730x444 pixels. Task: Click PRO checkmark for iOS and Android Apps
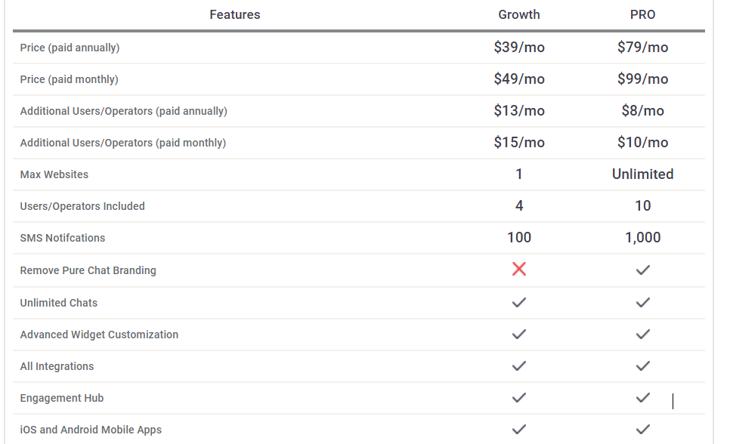[x=642, y=429]
